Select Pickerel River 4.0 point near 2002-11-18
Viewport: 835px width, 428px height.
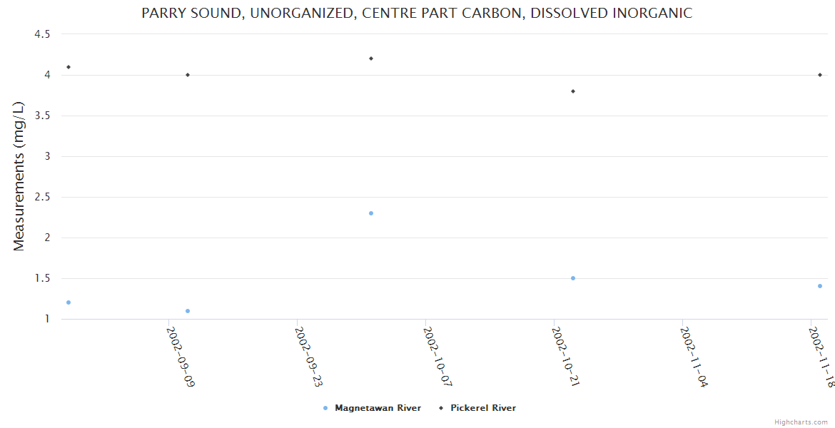tap(820, 75)
